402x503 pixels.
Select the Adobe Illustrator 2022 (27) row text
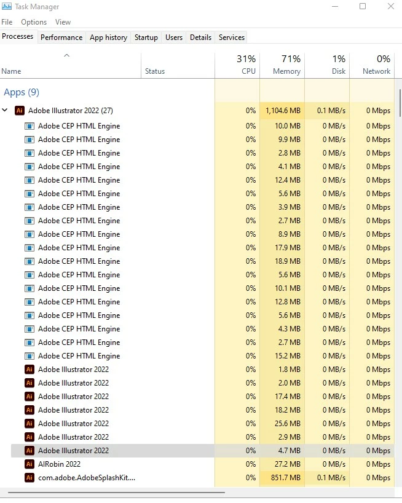coord(71,110)
